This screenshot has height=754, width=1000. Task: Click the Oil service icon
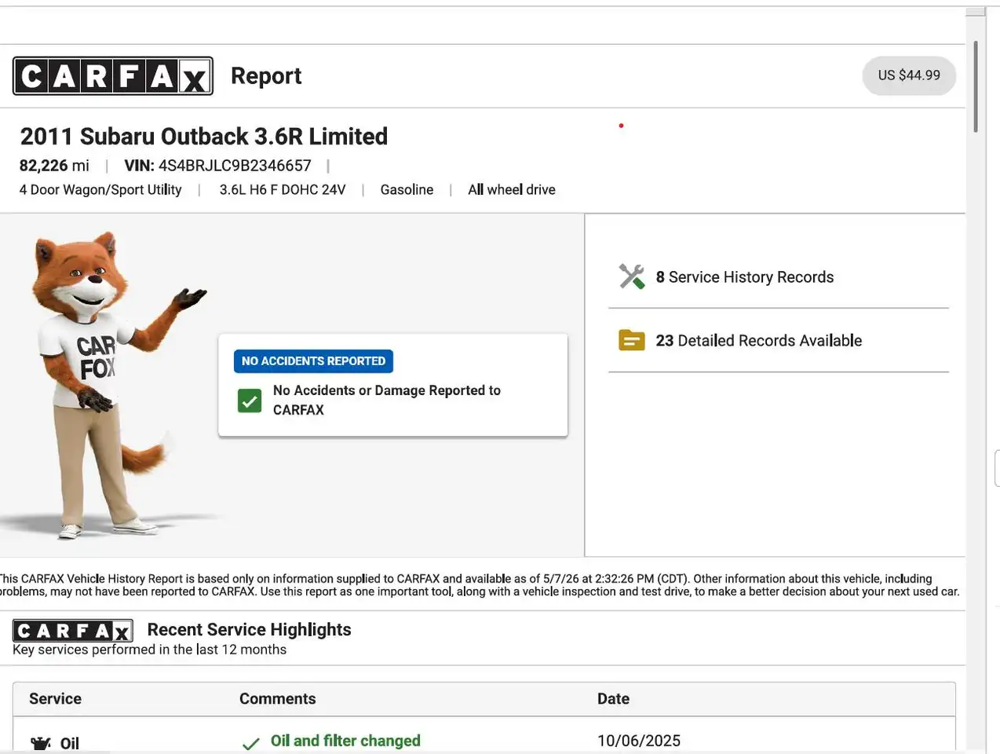click(41, 743)
